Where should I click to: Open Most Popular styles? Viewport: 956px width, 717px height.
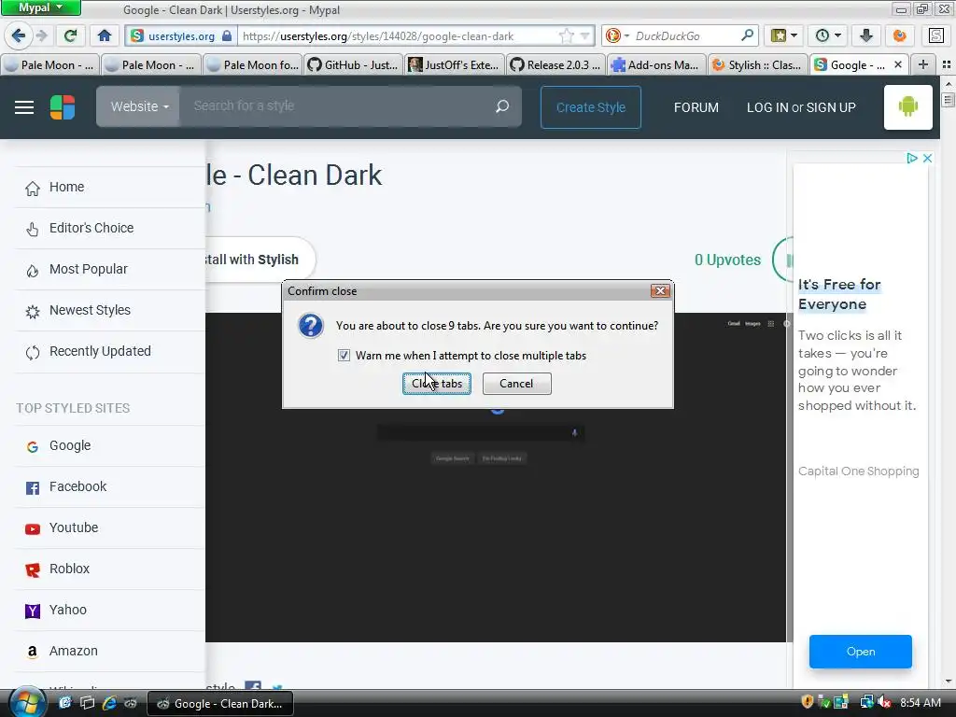(x=110, y=270)
